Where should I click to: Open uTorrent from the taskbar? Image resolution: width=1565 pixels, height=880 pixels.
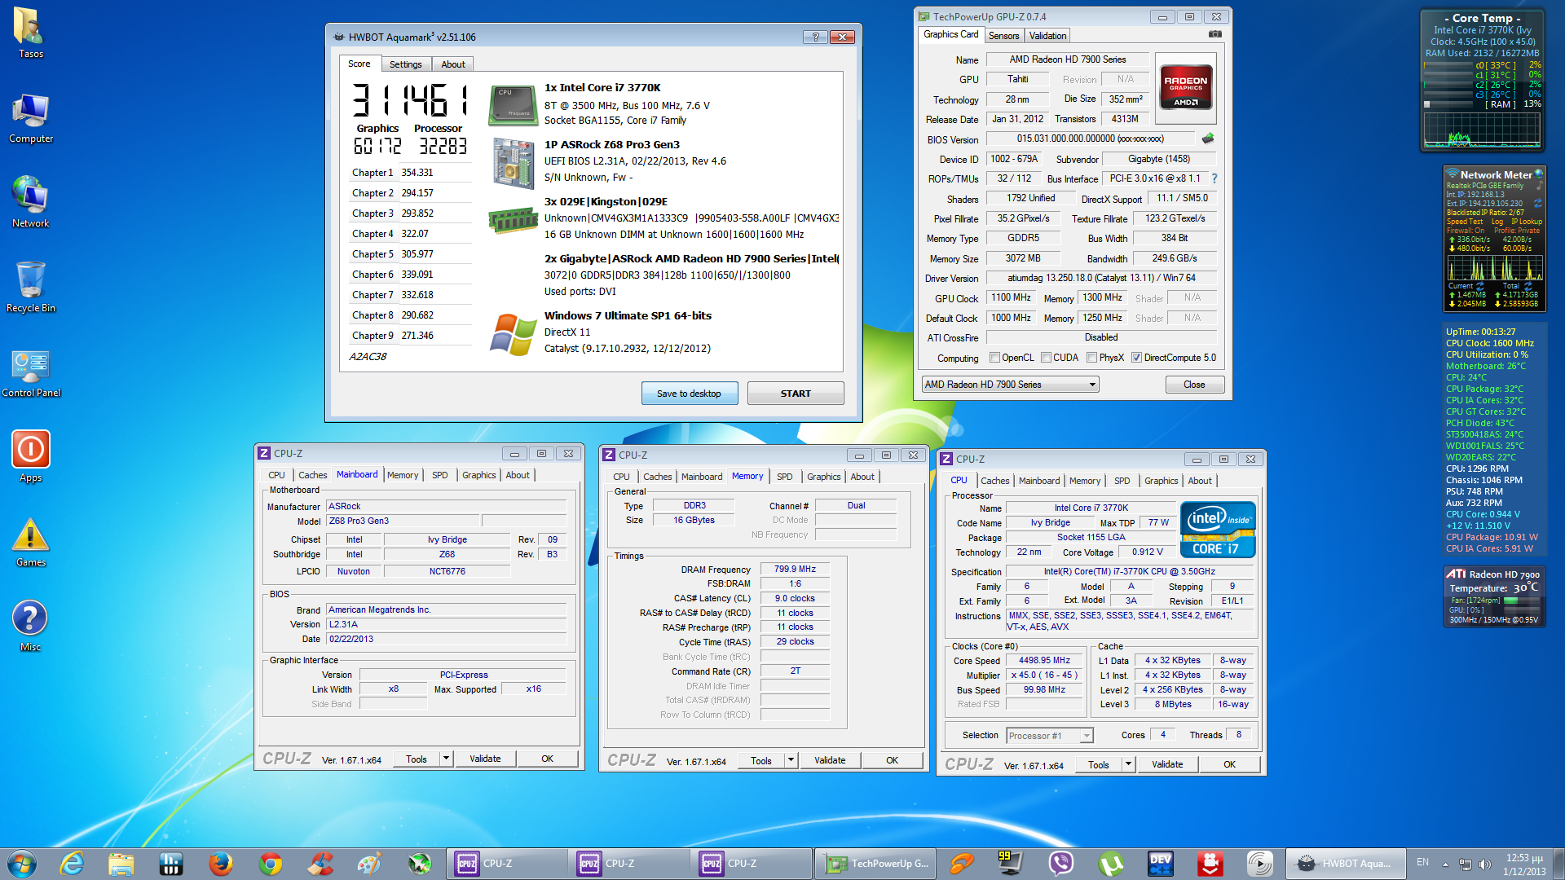point(1111,864)
